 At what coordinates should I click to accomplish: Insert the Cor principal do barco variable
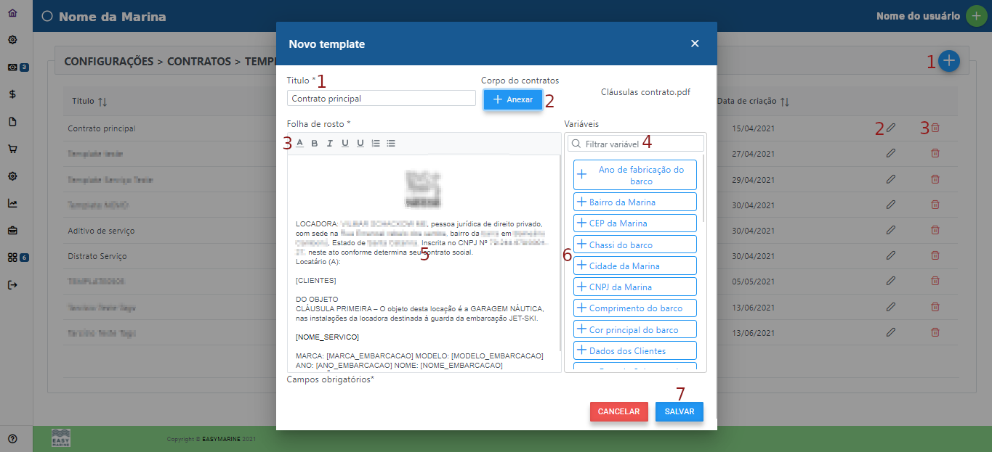pos(634,329)
